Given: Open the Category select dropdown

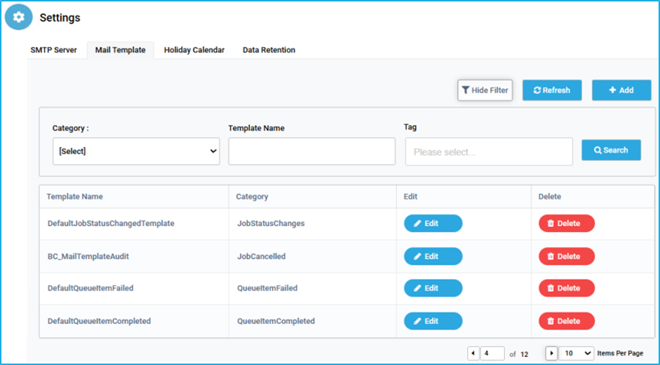Looking at the screenshot, I should click(x=136, y=151).
